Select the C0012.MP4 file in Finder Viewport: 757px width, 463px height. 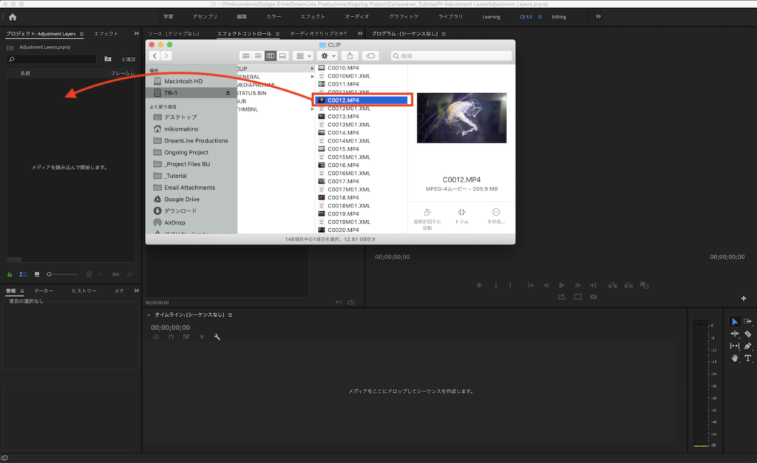click(x=360, y=100)
